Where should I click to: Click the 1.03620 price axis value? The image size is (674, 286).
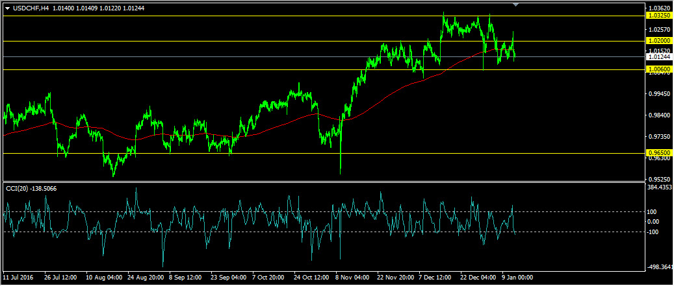[659, 8]
